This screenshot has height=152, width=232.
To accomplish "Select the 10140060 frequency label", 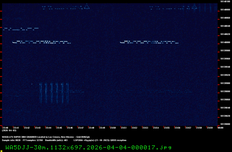I will pyautogui.click(x=225, y=18).
